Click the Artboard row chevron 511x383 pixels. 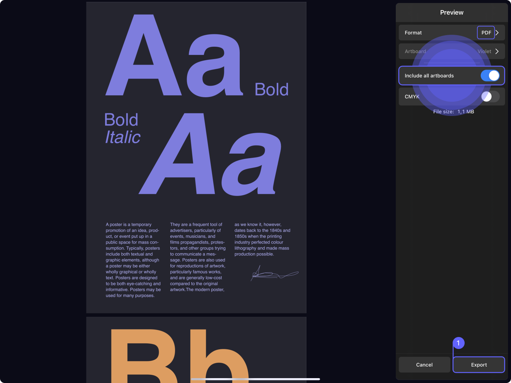(x=498, y=51)
